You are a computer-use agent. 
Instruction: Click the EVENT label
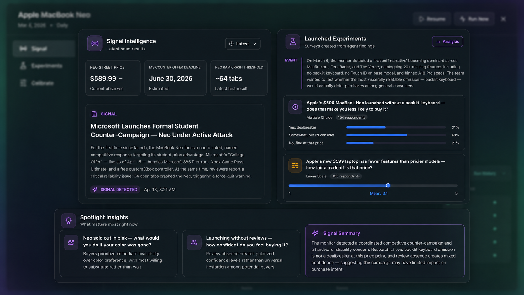[291, 60]
